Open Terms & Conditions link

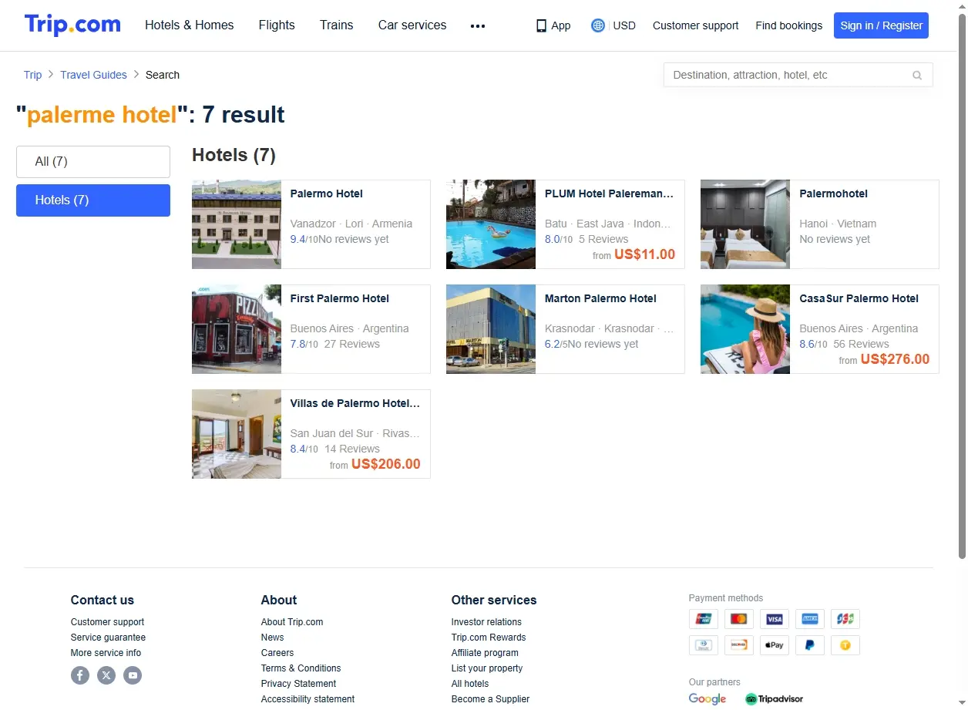point(301,668)
